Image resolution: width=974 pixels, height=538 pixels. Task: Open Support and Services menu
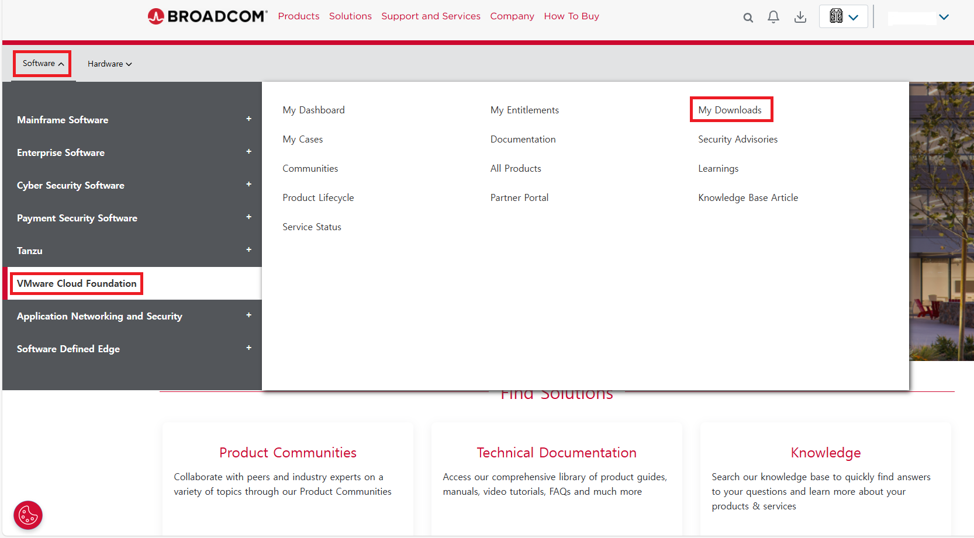(431, 16)
